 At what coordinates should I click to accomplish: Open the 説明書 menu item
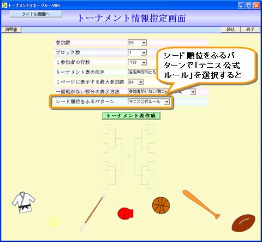pyautogui.click(x=11, y=29)
